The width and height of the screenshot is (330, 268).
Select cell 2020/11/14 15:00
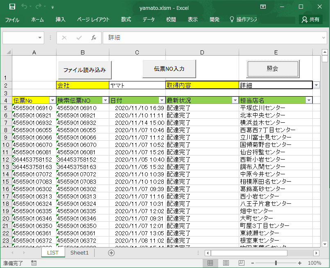pos(137,123)
